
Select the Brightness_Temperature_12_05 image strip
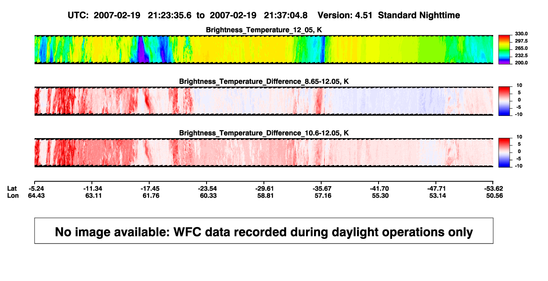(264, 50)
